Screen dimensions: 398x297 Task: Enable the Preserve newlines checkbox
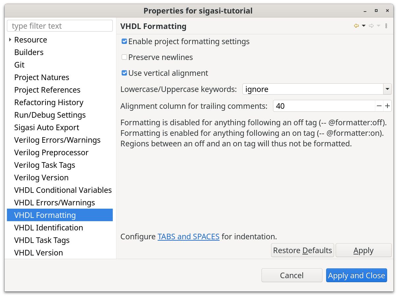tap(124, 57)
